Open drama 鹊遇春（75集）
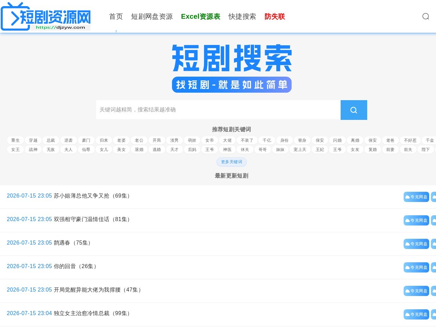 tap(73, 243)
